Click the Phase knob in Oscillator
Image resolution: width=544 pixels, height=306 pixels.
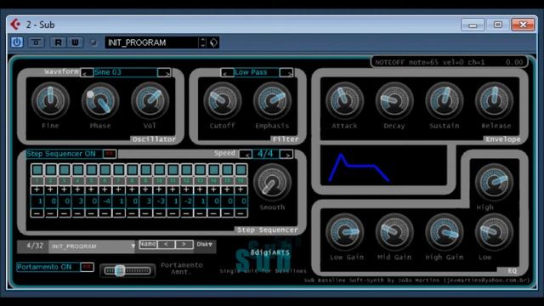click(x=100, y=101)
